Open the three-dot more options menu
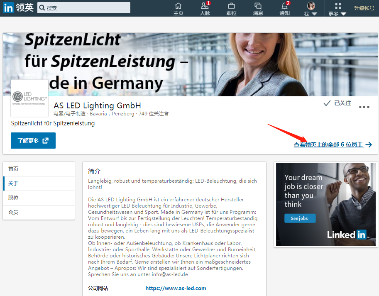The image size is (379, 296). point(364,107)
